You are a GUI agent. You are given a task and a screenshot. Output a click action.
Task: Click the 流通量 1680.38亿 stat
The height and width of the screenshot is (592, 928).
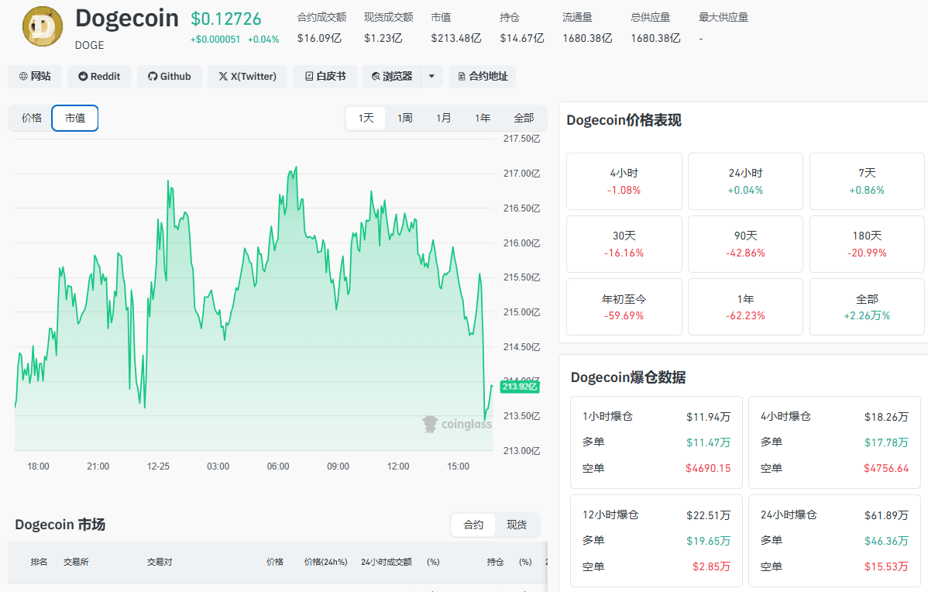587,28
